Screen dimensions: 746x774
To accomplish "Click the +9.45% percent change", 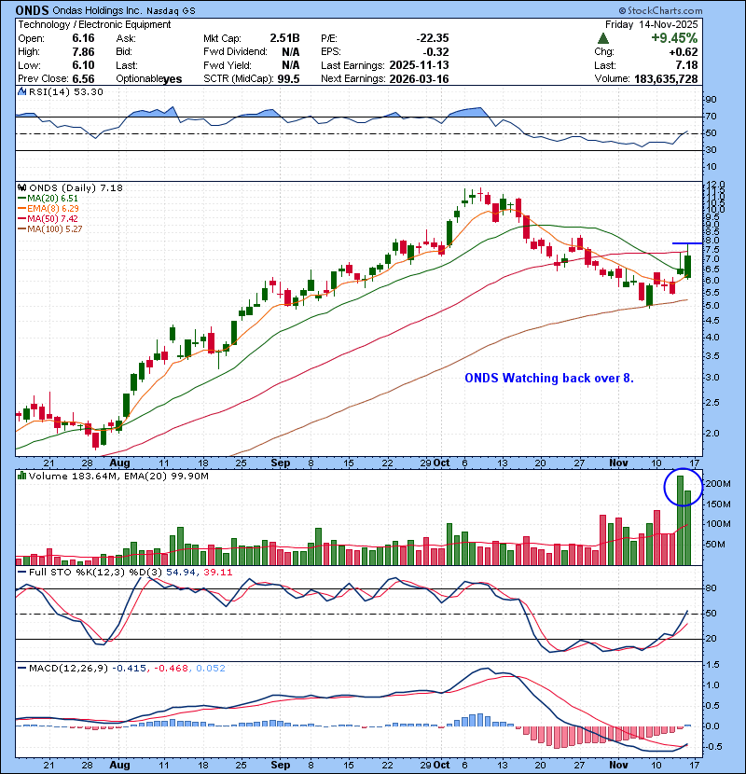I will (674, 38).
